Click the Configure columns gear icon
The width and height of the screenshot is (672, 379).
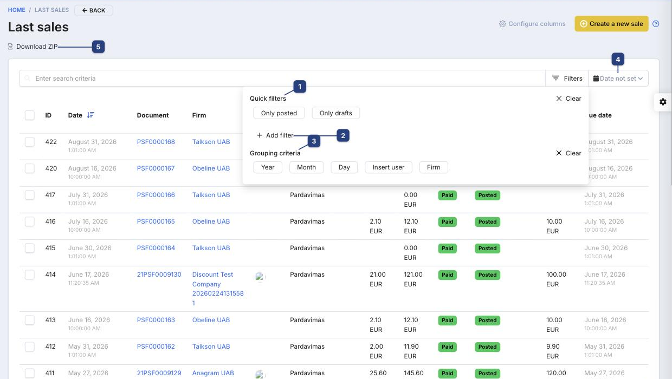pyautogui.click(x=502, y=24)
